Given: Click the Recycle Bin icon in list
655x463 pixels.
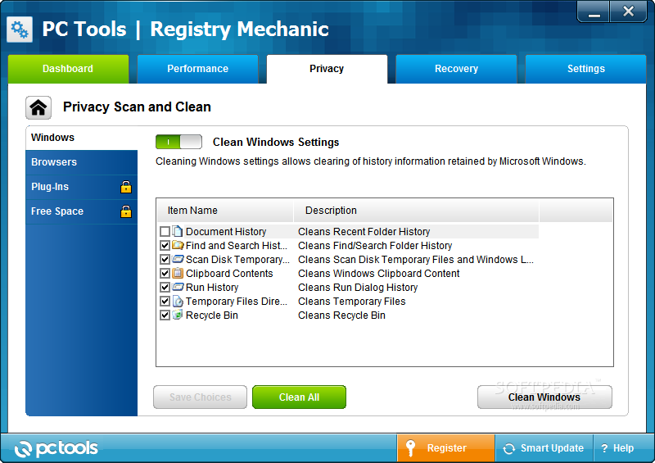Looking at the screenshot, I should tap(178, 315).
